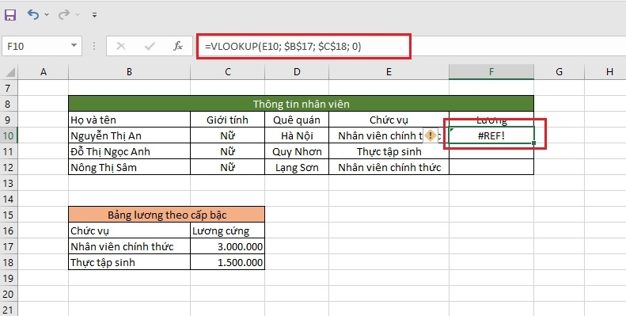The height and width of the screenshot is (316, 626).
Task: Click 'Thực tập sinh' cell in row 11
Action: 389,151
